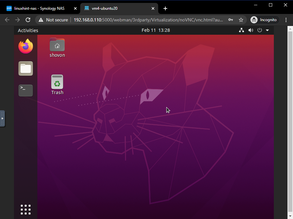Open the shovon home folder icon
This screenshot has height=219, width=293.
(57, 45)
